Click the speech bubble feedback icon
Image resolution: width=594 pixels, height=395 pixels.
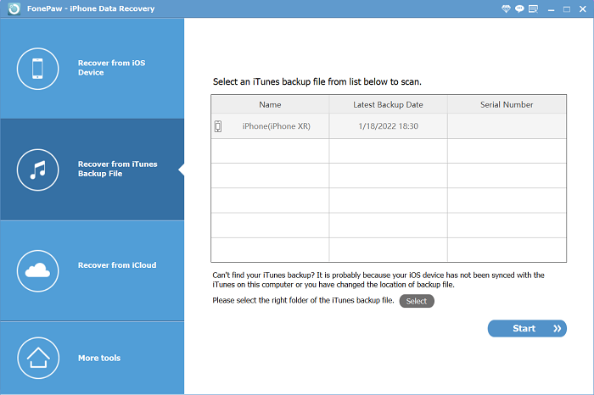(x=519, y=8)
